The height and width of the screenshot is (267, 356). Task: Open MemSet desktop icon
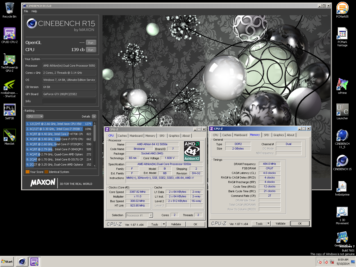(x=9, y=137)
